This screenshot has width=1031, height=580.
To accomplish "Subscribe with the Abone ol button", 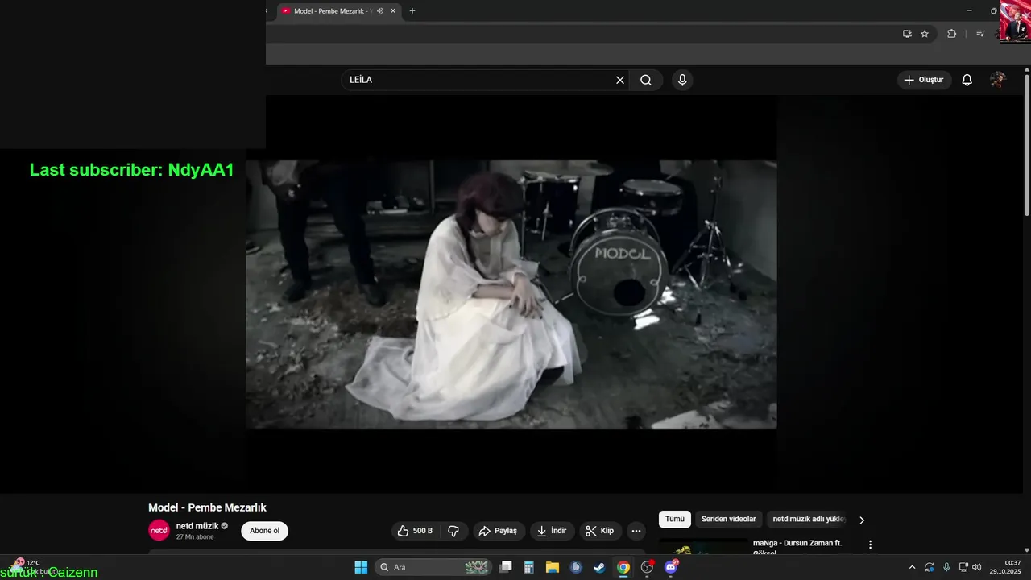I will [x=264, y=531].
